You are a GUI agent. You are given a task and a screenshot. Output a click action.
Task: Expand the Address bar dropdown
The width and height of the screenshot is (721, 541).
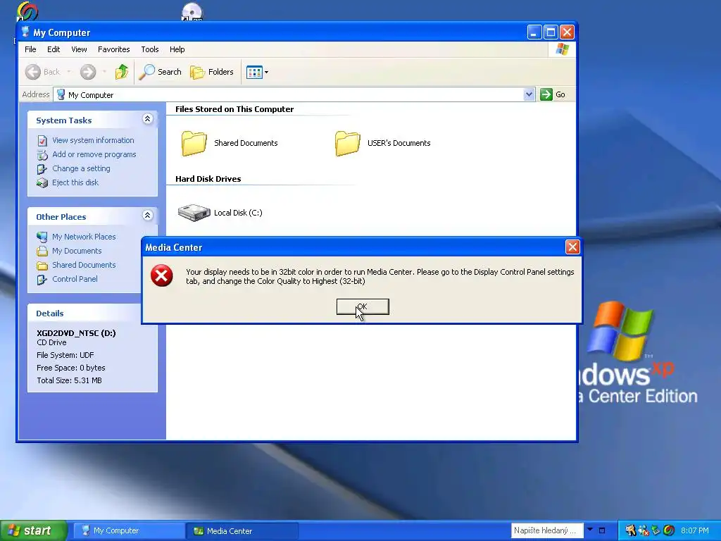click(x=529, y=94)
